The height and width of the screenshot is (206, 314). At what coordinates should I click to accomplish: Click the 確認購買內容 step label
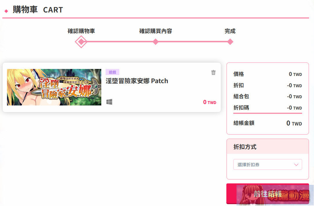coord(156,31)
